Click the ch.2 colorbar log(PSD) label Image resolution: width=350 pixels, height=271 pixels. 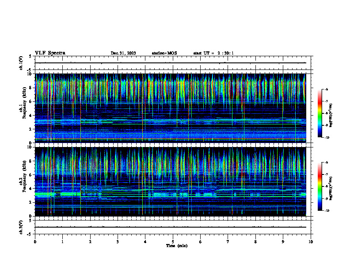click(x=331, y=188)
